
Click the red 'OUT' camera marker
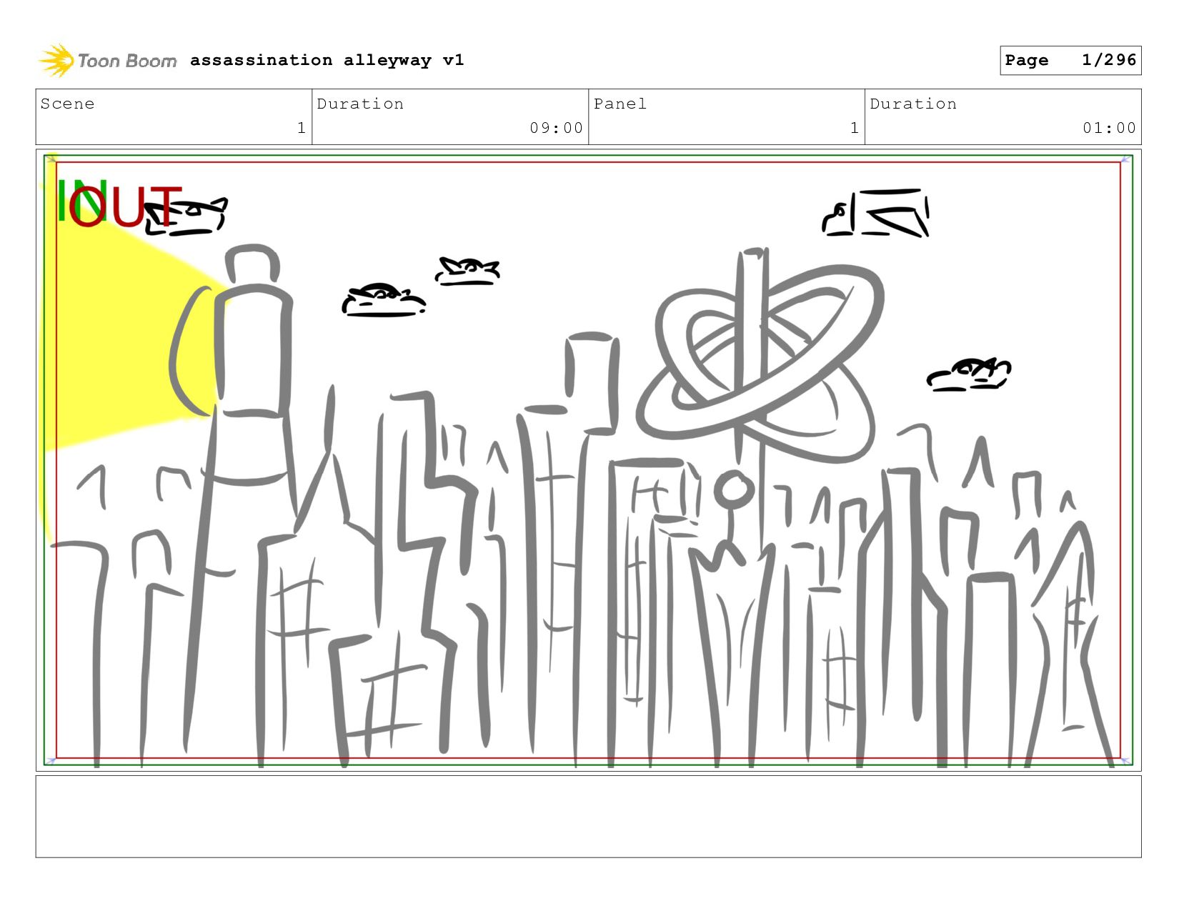coord(126,207)
